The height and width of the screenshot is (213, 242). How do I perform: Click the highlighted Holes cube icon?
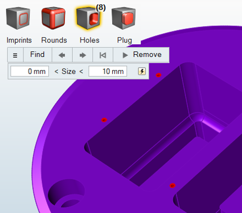click(89, 18)
